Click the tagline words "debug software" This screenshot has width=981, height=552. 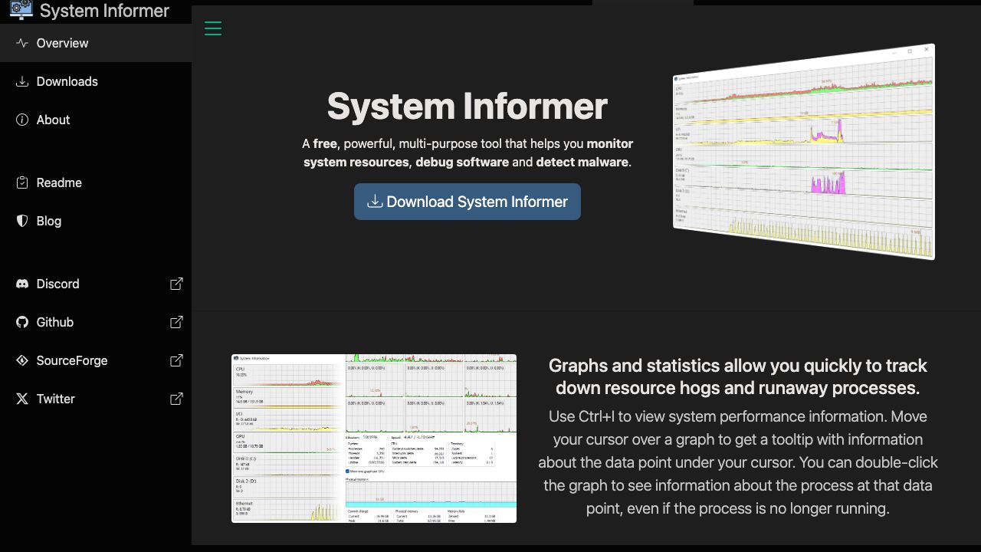(x=462, y=162)
